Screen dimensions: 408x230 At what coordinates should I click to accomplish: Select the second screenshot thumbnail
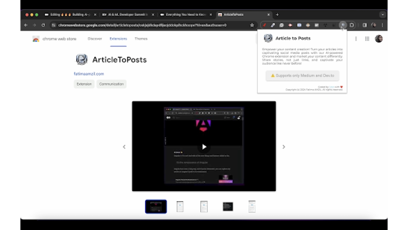coord(180,207)
